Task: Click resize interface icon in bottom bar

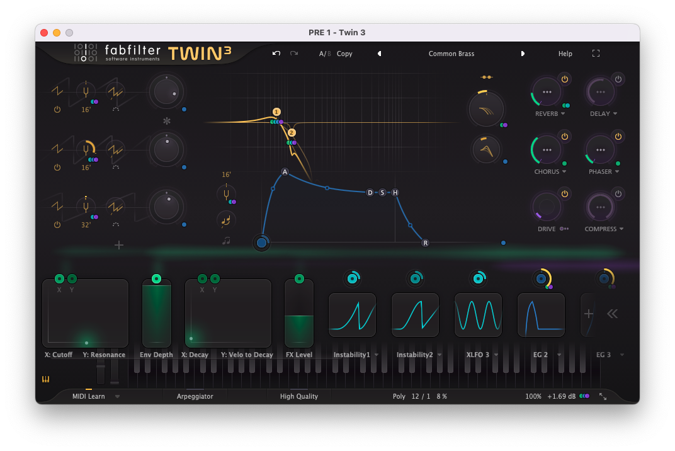Action: point(603,396)
